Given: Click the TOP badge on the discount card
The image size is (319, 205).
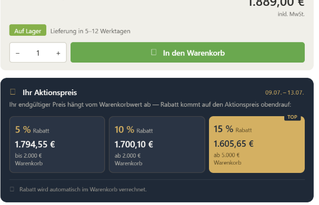Looking at the screenshot, I should [292, 117].
